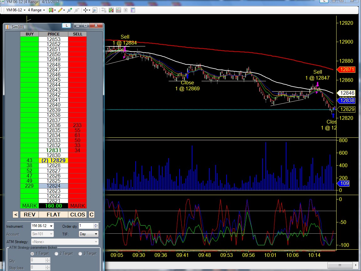The image size is (361, 271).
Task: Click the Stop loss stepper up arrow
Action: tap(47, 266)
